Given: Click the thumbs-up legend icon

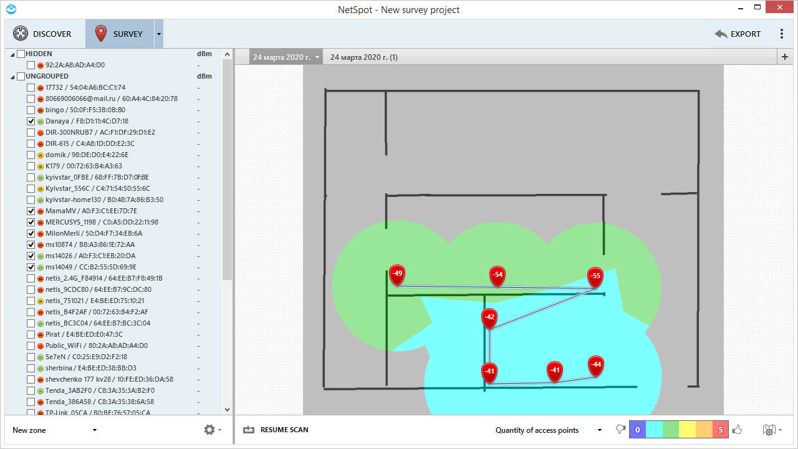Looking at the screenshot, I should coord(738,430).
